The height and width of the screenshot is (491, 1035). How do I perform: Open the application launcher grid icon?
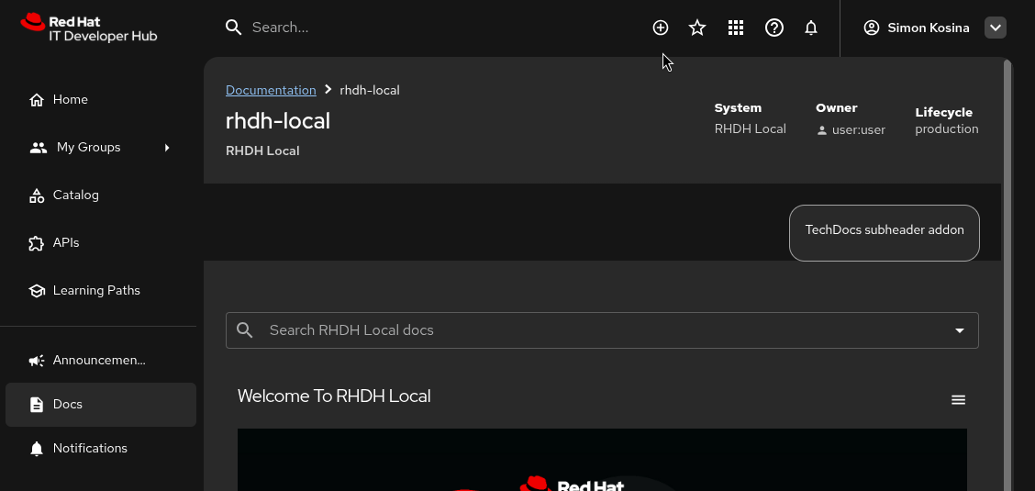736,28
